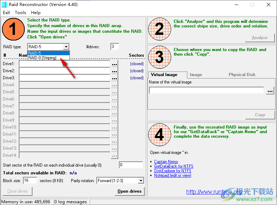Click the Open drives button
Viewport: 277px width, 205px height.
point(130,191)
